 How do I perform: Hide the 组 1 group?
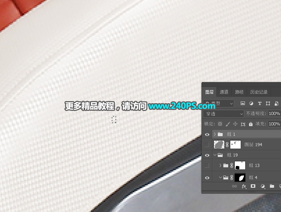[207, 134]
